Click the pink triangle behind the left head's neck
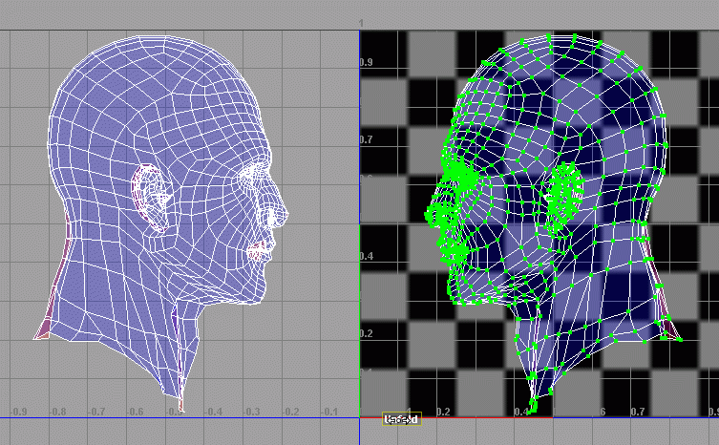The height and width of the screenshot is (445, 719). point(44,328)
